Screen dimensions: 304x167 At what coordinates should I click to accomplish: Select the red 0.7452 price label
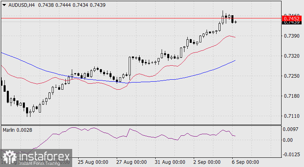point(290,18)
